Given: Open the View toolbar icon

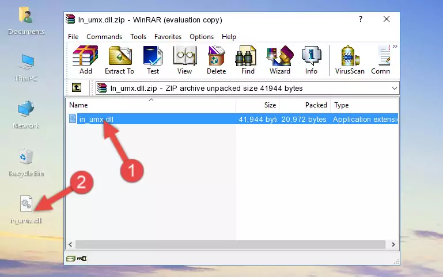Looking at the screenshot, I should [185, 60].
